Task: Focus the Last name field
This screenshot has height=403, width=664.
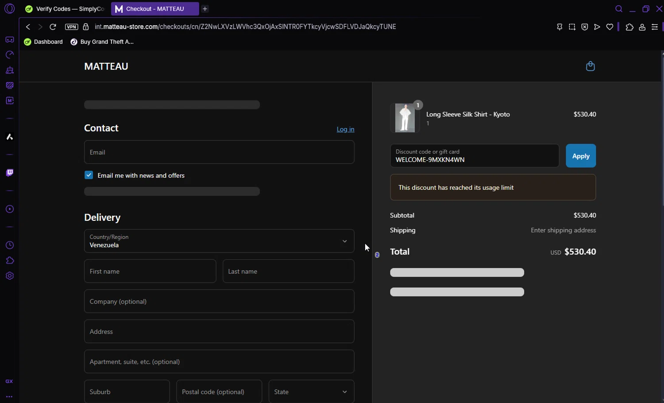Action: click(288, 271)
